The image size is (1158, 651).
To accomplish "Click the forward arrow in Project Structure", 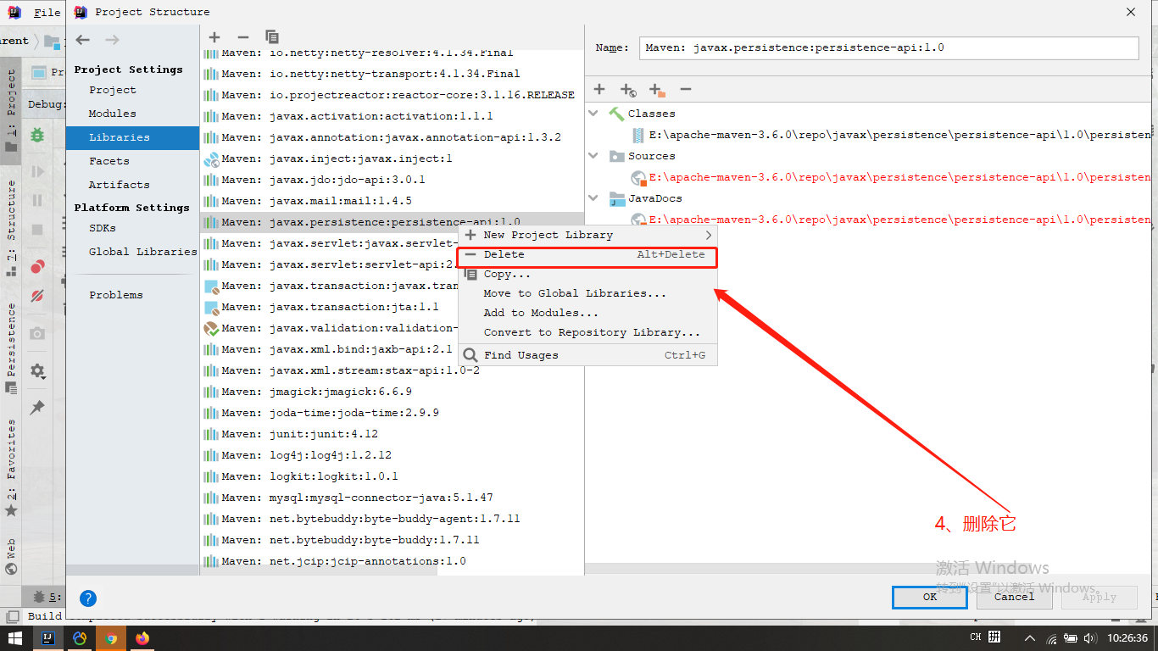I will point(112,40).
